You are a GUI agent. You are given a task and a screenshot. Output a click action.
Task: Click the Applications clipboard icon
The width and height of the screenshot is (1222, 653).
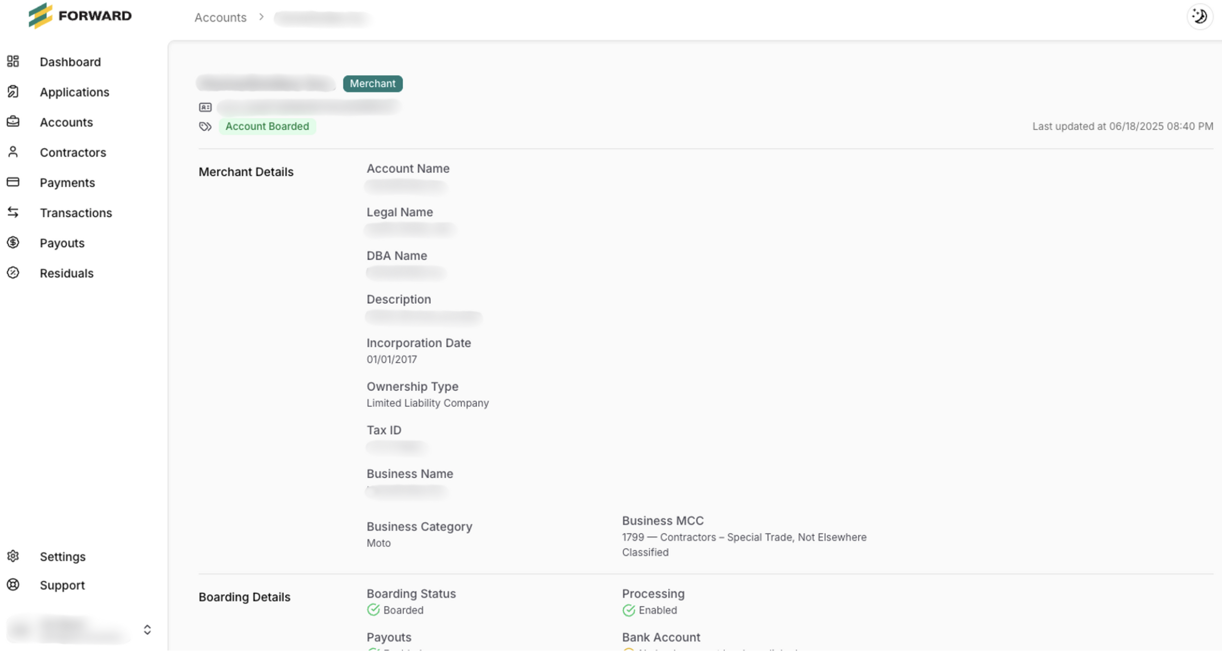tap(13, 92)
